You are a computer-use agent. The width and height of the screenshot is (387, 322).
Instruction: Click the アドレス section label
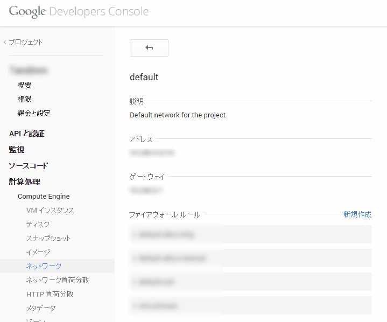click(141, 139)
